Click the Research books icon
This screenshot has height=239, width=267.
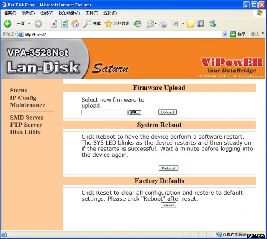201,24
